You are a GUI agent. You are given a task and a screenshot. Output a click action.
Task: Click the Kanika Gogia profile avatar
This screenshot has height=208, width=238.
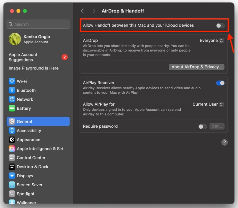(15, 39)
